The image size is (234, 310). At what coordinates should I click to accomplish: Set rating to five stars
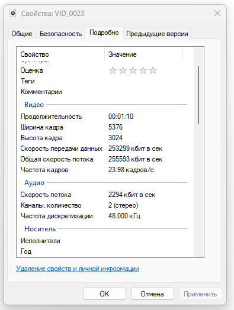click(x=153, y=70)
